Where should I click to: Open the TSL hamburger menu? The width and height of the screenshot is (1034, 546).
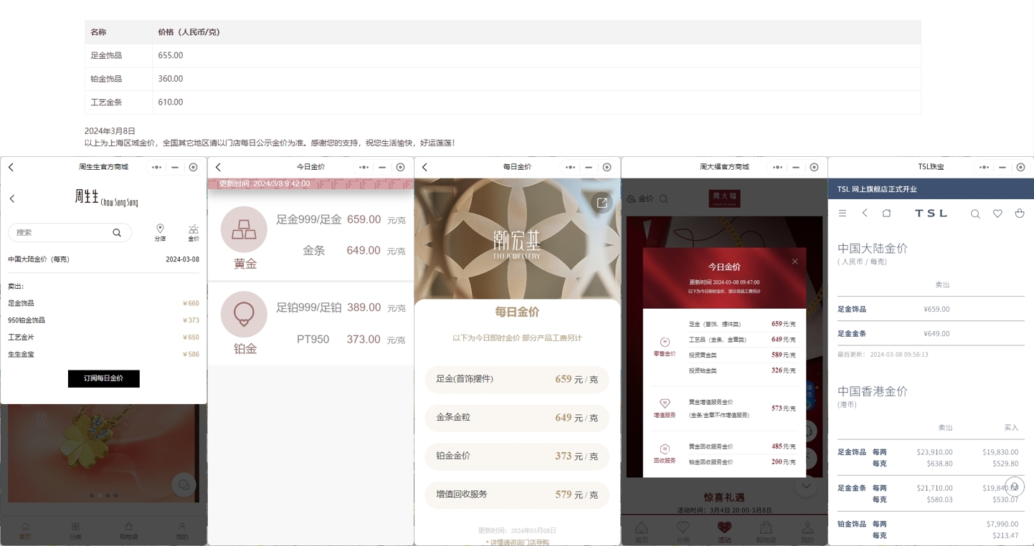tap(843, 214)
